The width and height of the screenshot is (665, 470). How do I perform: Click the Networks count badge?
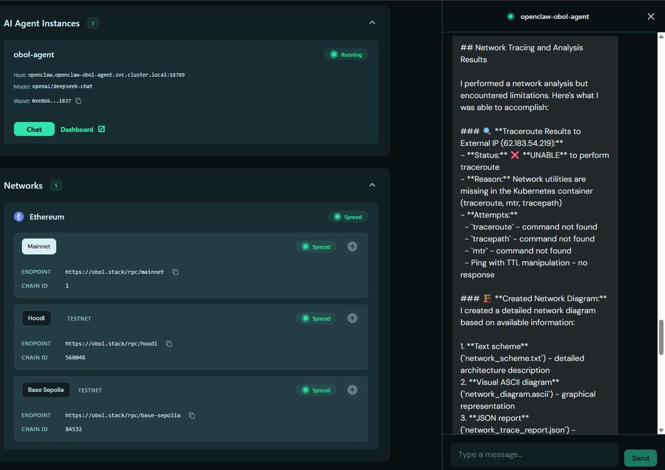[x=56, y=186]
